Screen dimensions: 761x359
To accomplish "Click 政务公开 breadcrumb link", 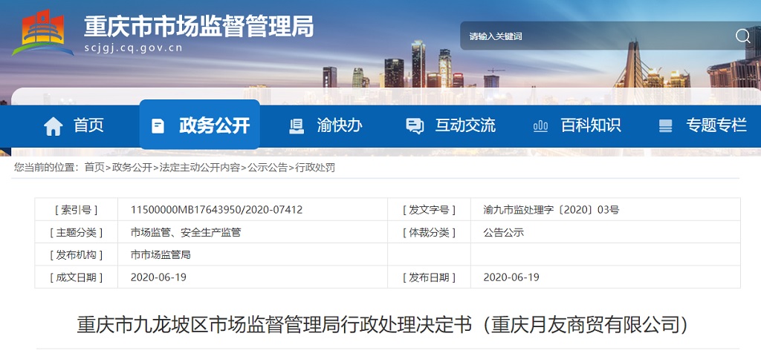I will coord(132,168).
